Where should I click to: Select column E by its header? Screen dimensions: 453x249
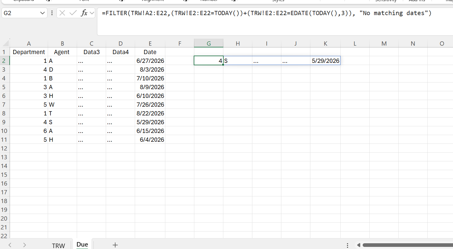point(150,43)
